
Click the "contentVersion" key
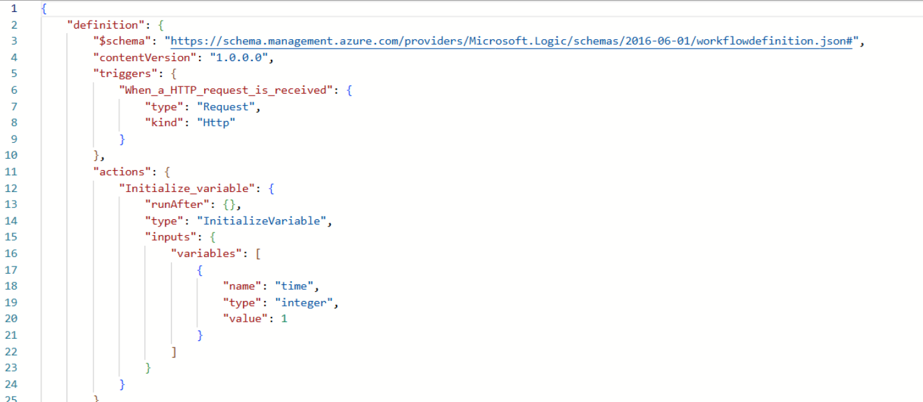(x=144, y=57)
